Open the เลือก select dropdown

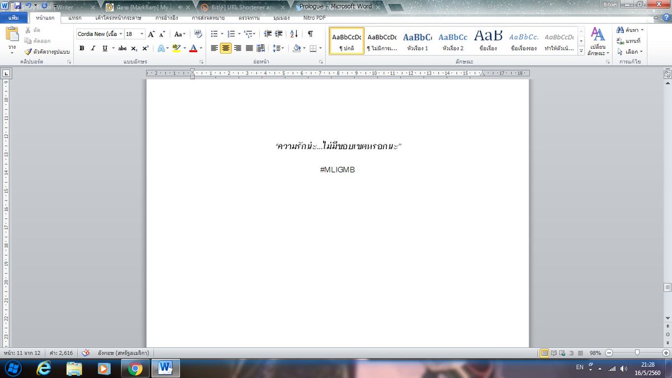tap(631, 52)
